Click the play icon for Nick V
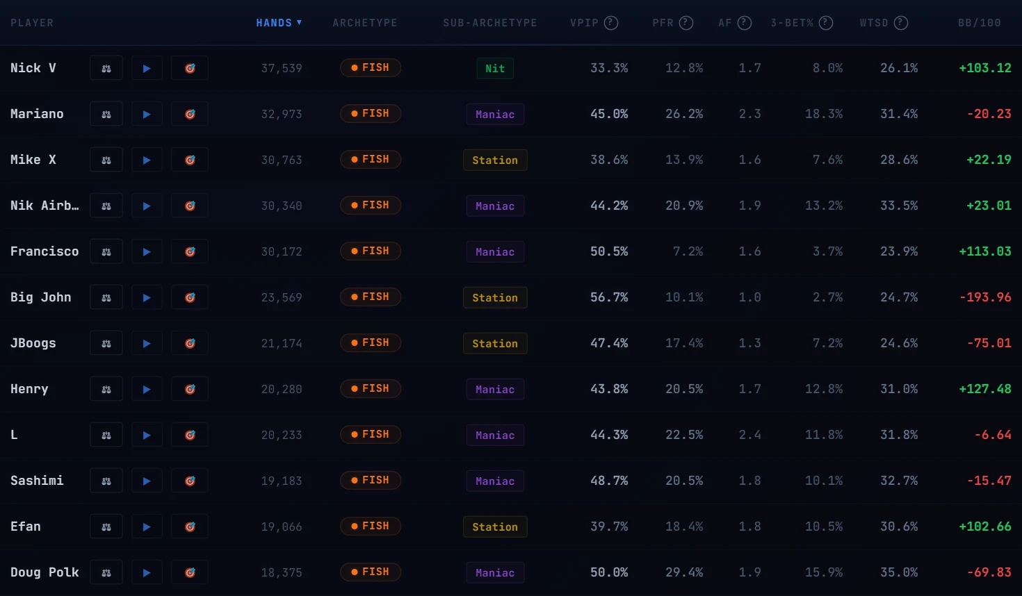Viewport: 1022px width, 596px height. [x=147, y=68]
